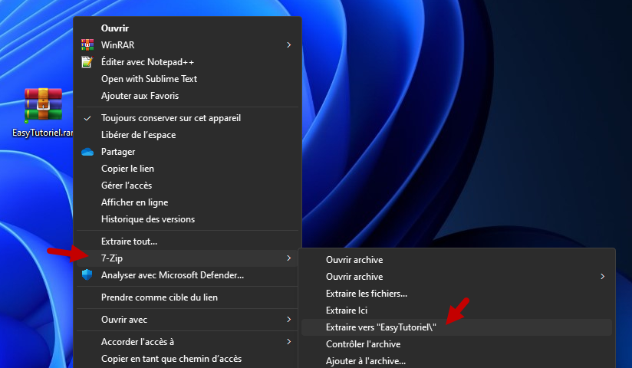
Task: Click the OneDrive cloud icon beside Partager
Action: [x=87, y=152]
